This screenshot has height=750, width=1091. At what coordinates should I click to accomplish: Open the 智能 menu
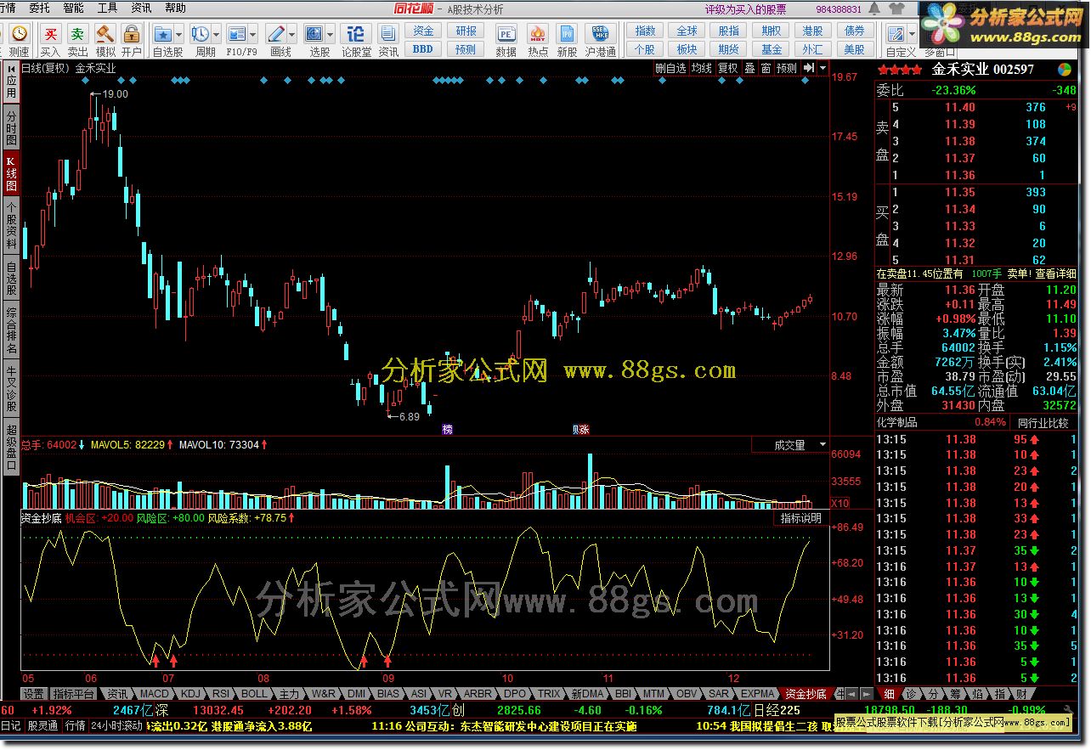(x=74, y=8)
